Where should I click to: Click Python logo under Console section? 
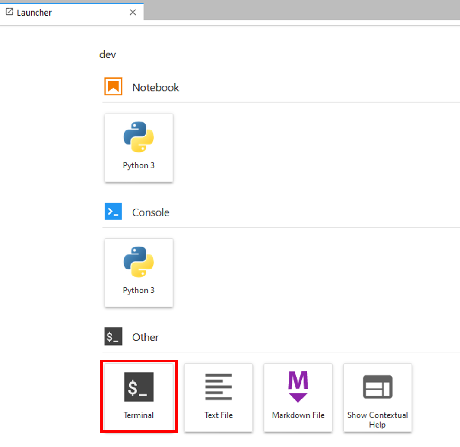point(139,262)
